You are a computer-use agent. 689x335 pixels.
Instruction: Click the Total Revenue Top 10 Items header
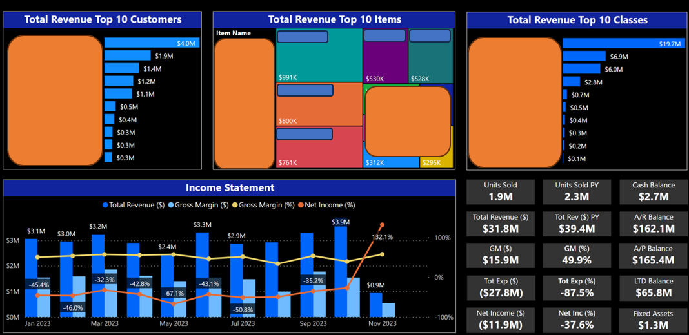[x=334, y=20]
